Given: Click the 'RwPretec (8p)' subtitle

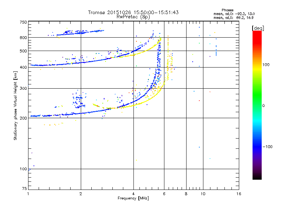Looking at the screenshot, I should 133,17.
